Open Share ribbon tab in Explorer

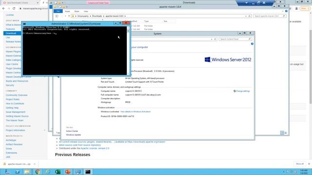pyautogui.click(x=77, y=11)
